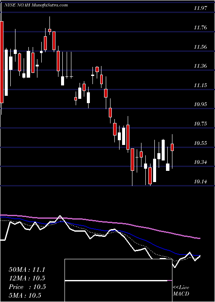The width and height of the screenshot is (215, 302).
Task: Click the 10.34 price axis label
Action: [200, 162]
